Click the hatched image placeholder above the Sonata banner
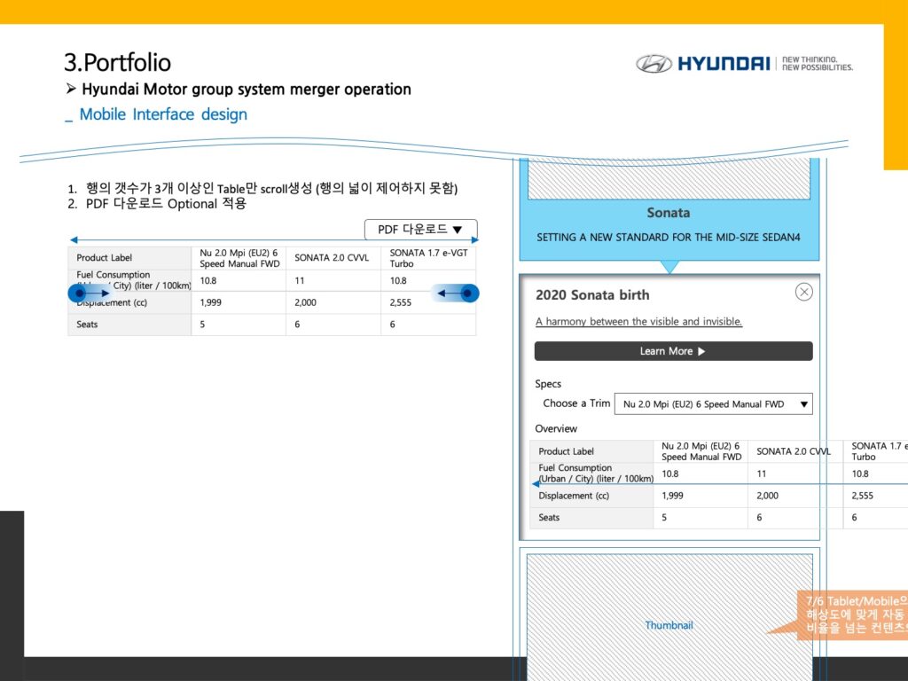 click(669, 178)
